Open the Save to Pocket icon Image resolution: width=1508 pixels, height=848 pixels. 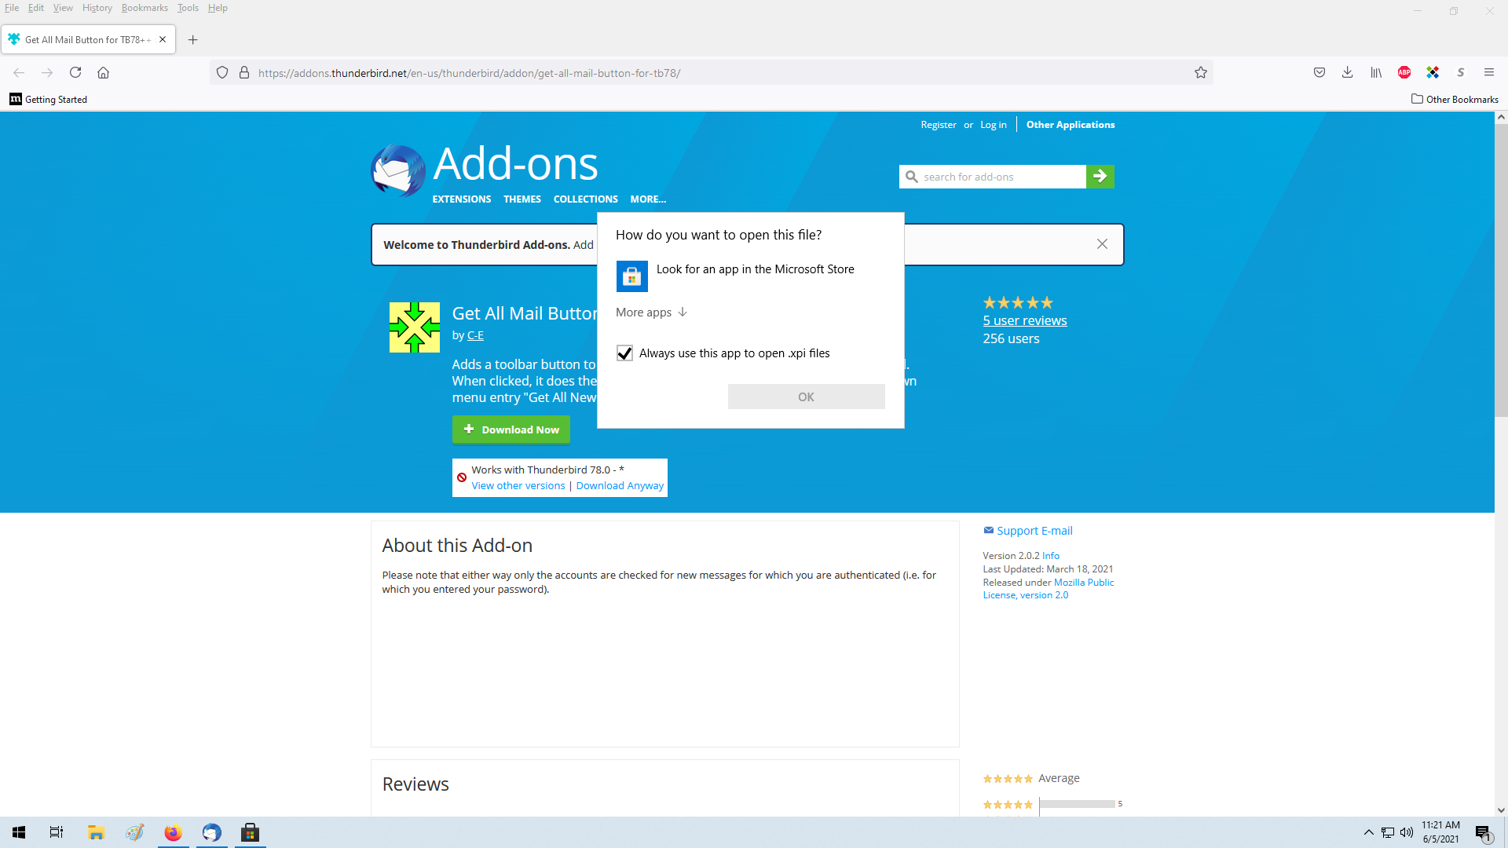1319,72
